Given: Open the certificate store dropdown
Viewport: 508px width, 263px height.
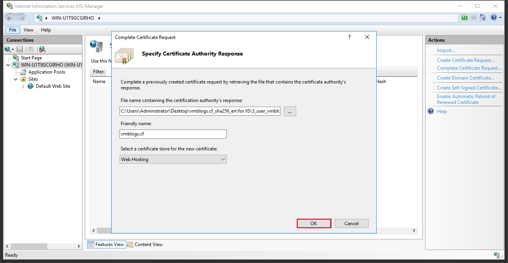Looking at the screenshot, I should (173, 159).
